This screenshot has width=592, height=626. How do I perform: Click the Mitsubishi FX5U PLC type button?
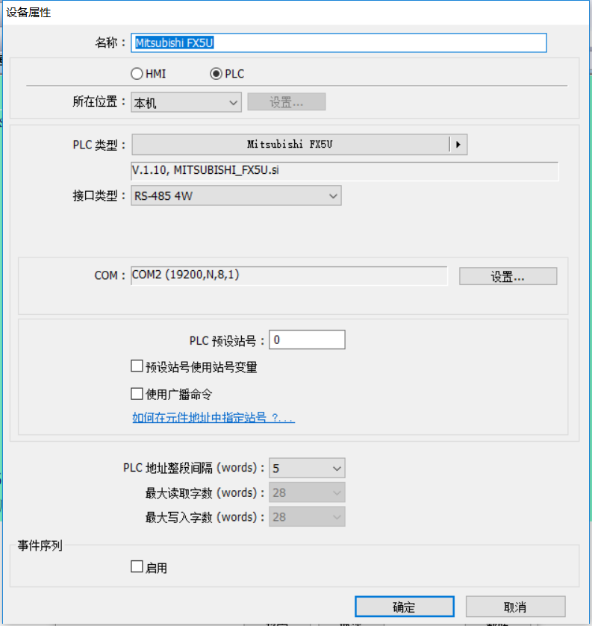click(x=290, y=144)
